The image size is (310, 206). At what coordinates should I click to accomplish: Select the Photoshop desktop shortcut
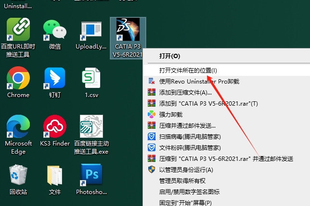pos(90,176)
